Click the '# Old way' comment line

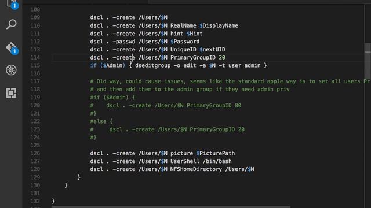[230, 81]
